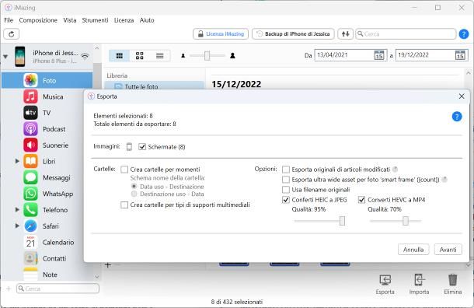Expand the Safari tree item
Viewport: 474px width, 308px height.
(x=17, y=226)
